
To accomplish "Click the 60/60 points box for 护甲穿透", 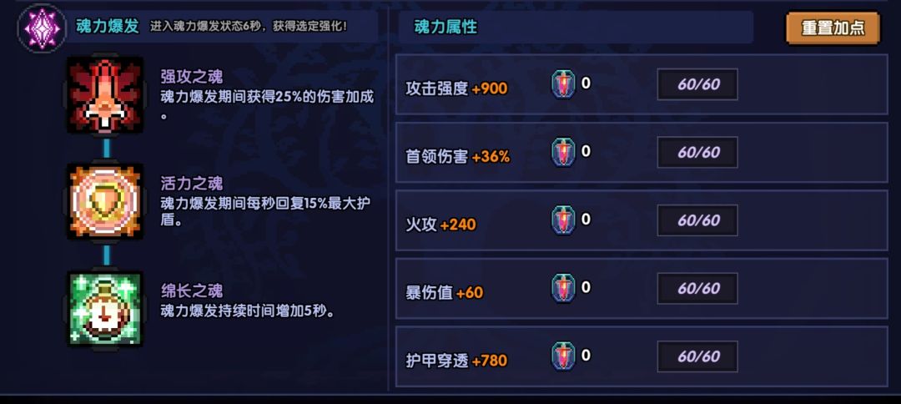I will [697, 356].
